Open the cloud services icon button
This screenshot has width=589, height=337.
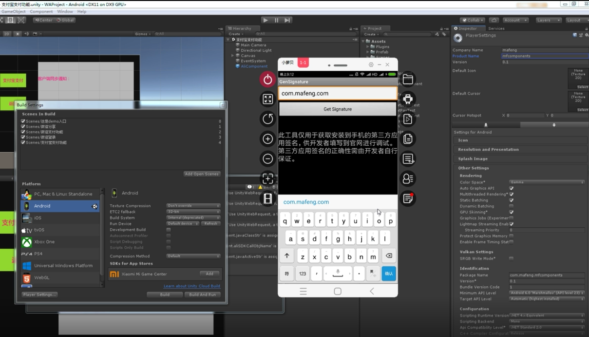tap(494, 20)
